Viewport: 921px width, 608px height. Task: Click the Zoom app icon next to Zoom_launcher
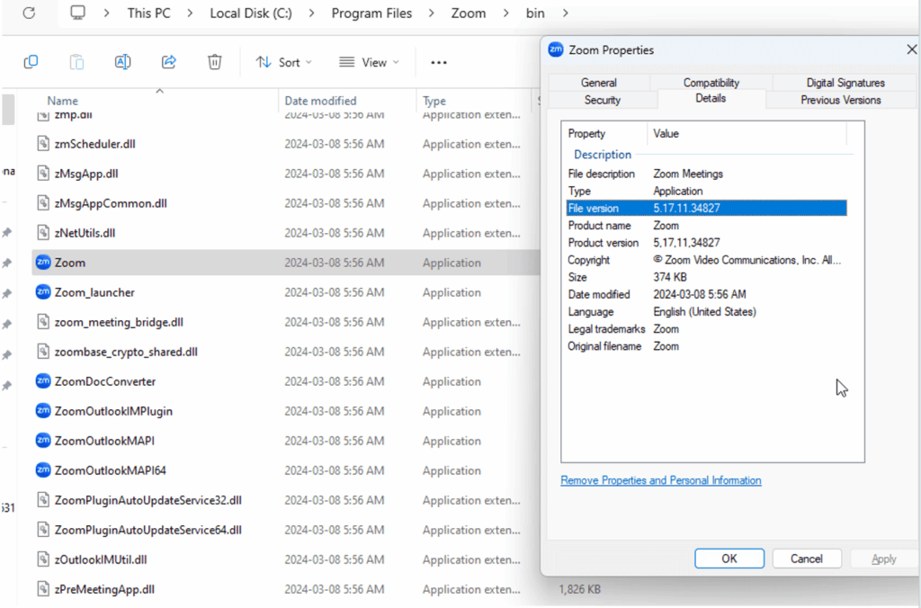[x=43, y=292]
